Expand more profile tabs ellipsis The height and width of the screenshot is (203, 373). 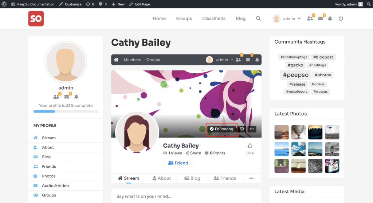click(x=251, y=178)
